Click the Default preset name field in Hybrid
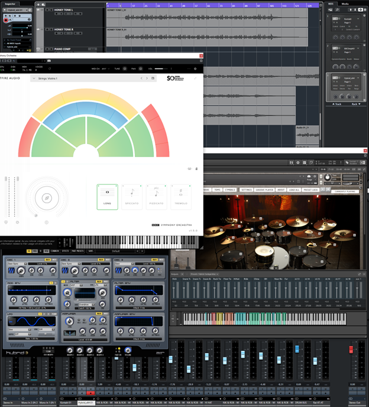This screenshot has height=407, width=369. (115, 251)
